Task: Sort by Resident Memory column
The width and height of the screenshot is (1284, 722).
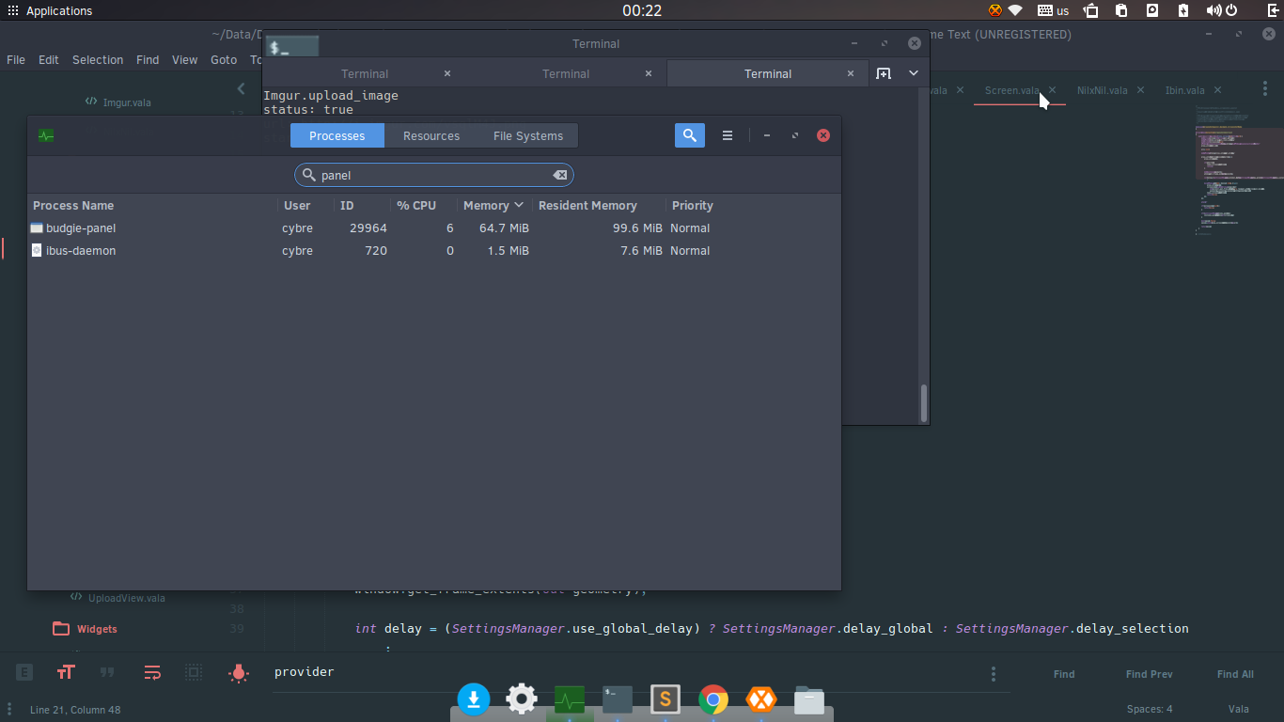Action: point(587,205)
